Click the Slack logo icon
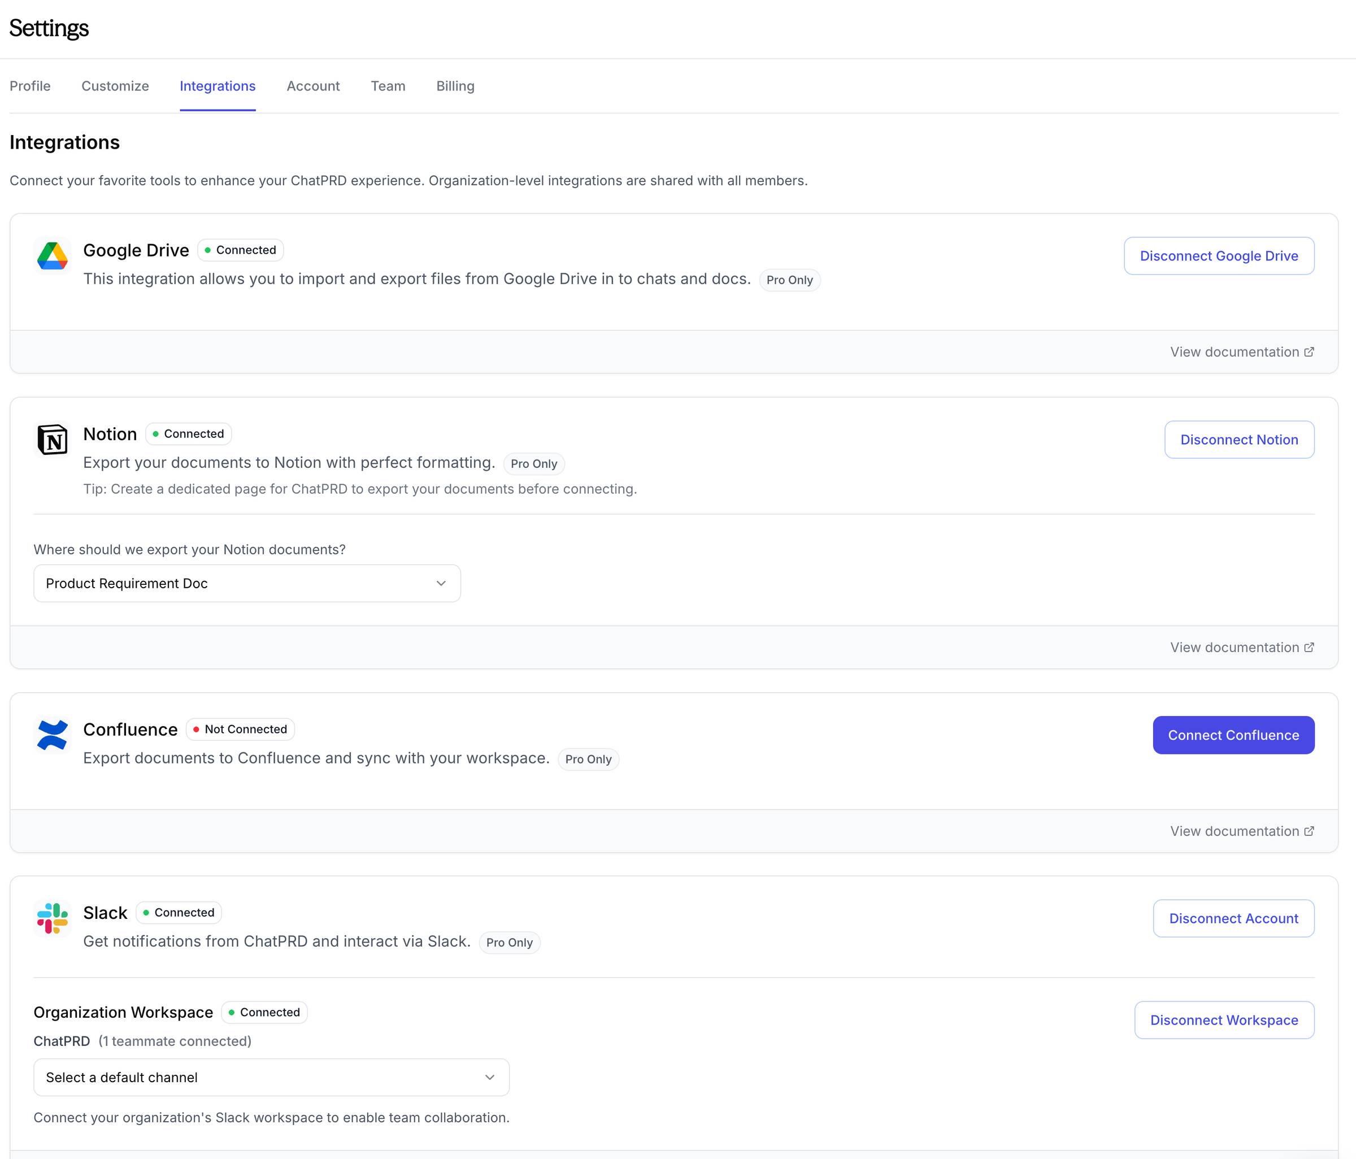Viewport: 1356px width, 1159px height. [53, 918]
